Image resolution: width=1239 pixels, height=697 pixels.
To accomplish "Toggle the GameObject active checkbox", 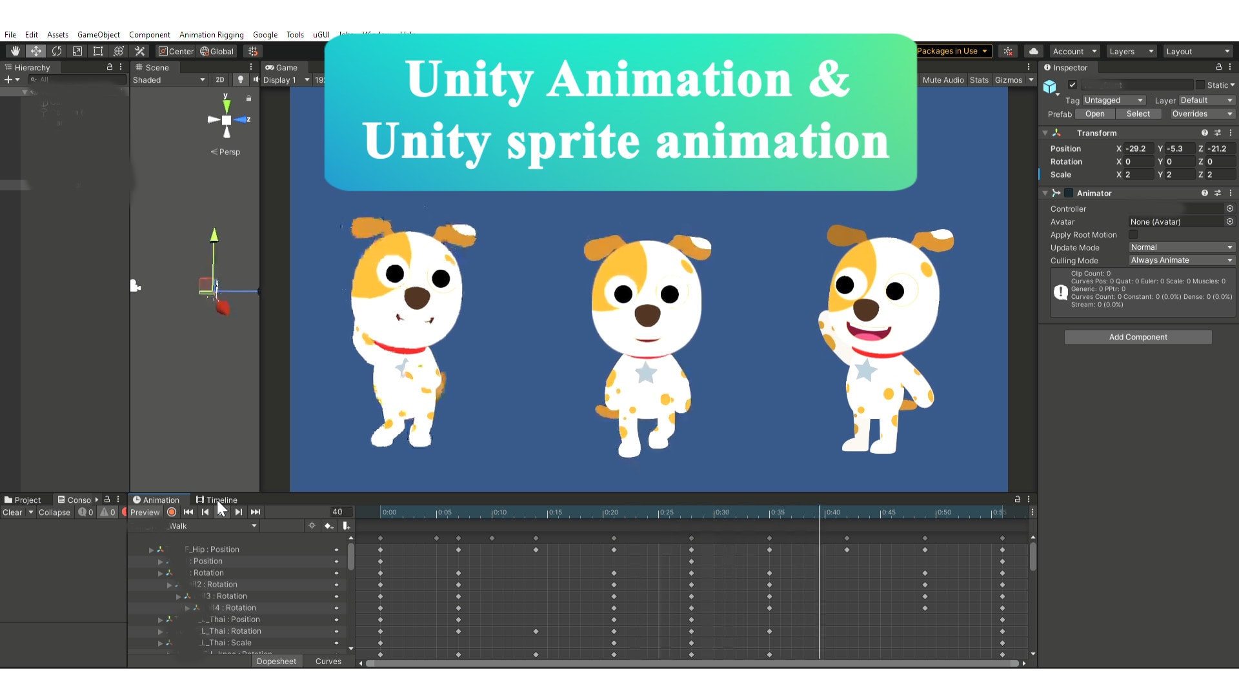I will pos(1073,85).
